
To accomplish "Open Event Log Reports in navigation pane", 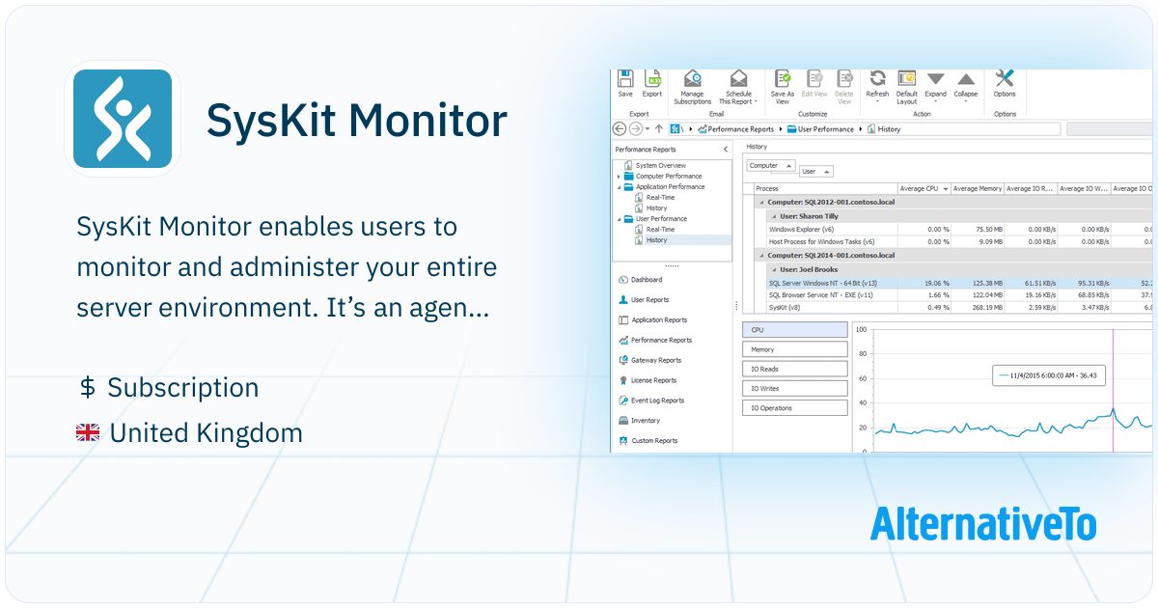I will click(651, 401).
